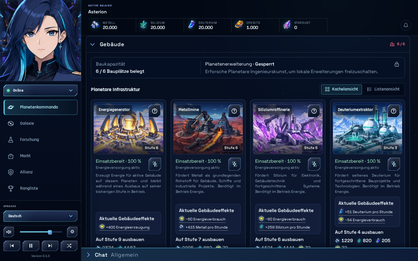The height and width of the screenshot is (261, 418).
Task: Click the building count icon 6/6
Action: pos(392,44)
